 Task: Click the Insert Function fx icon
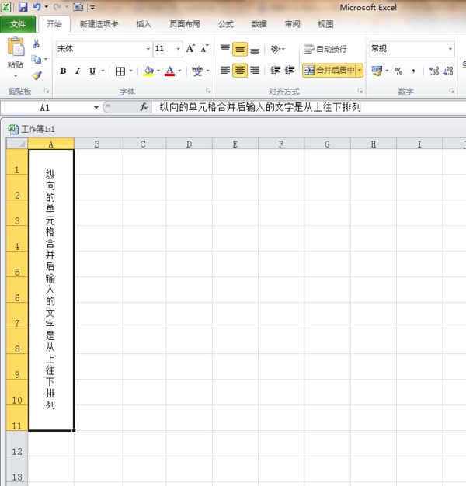pos(144,107)
